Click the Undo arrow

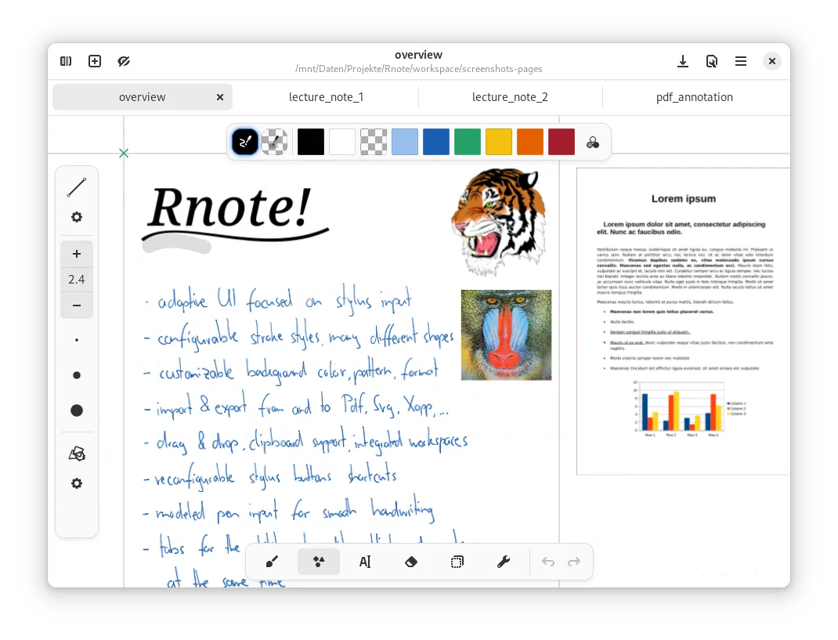pos(548,562)
